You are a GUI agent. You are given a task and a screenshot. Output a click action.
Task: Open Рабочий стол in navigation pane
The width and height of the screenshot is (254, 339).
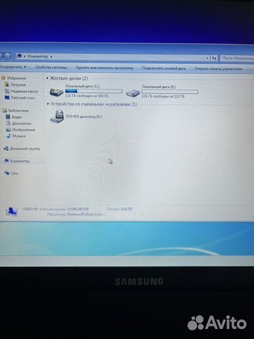[x=23, y=98]
